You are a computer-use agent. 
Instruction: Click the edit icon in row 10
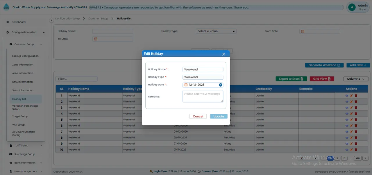tap(351, 150)
